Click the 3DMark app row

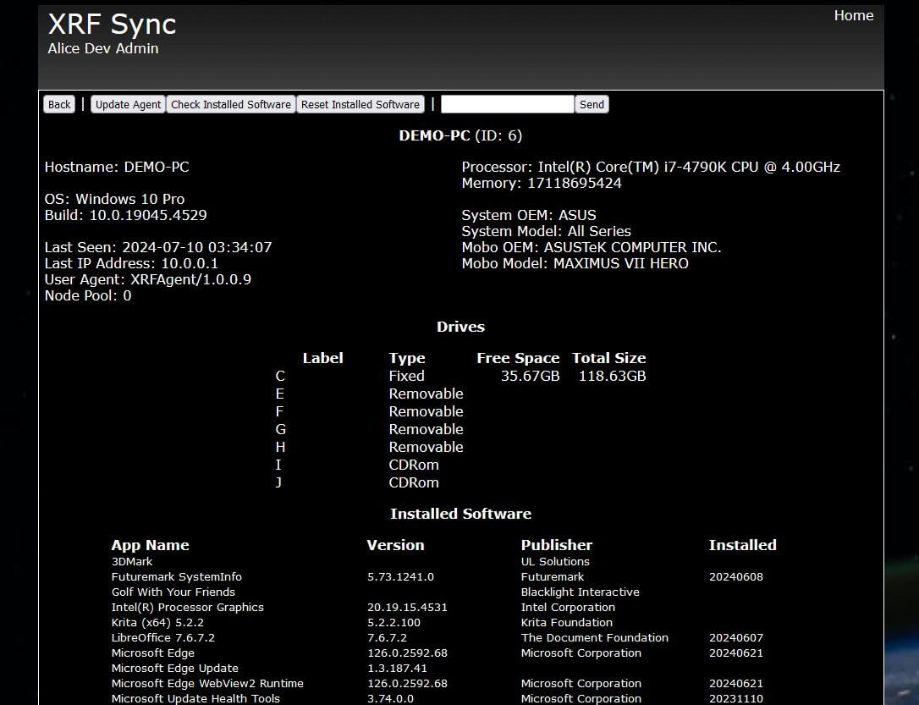(x=443, y=561)
